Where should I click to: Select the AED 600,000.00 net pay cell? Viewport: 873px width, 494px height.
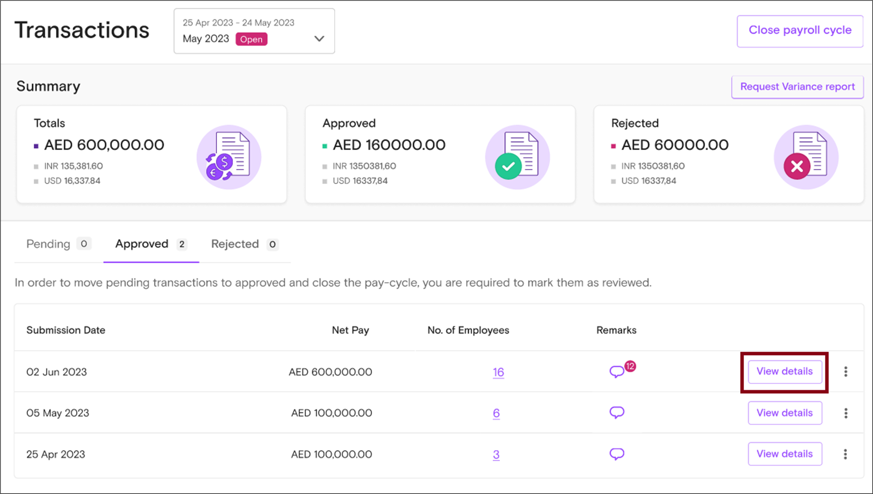330,372
